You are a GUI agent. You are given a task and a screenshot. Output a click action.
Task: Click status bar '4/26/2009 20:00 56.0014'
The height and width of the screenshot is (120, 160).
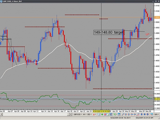click(121, 118)
